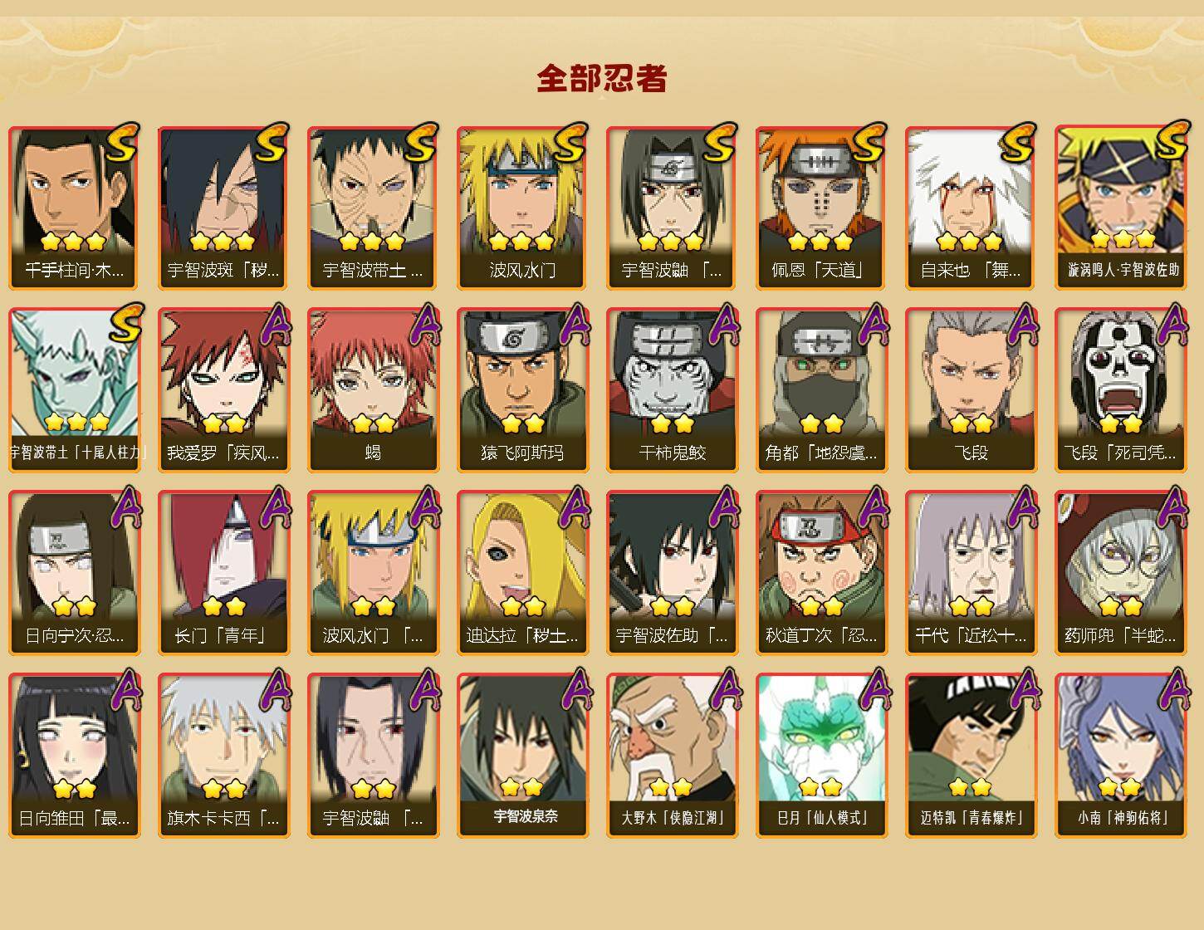
Task: Select the 宇智波泉奈 character card
Action: pos(522,756)
